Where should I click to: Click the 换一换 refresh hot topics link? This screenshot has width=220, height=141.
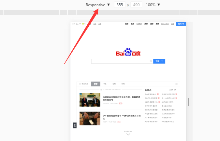click(172, 90)
